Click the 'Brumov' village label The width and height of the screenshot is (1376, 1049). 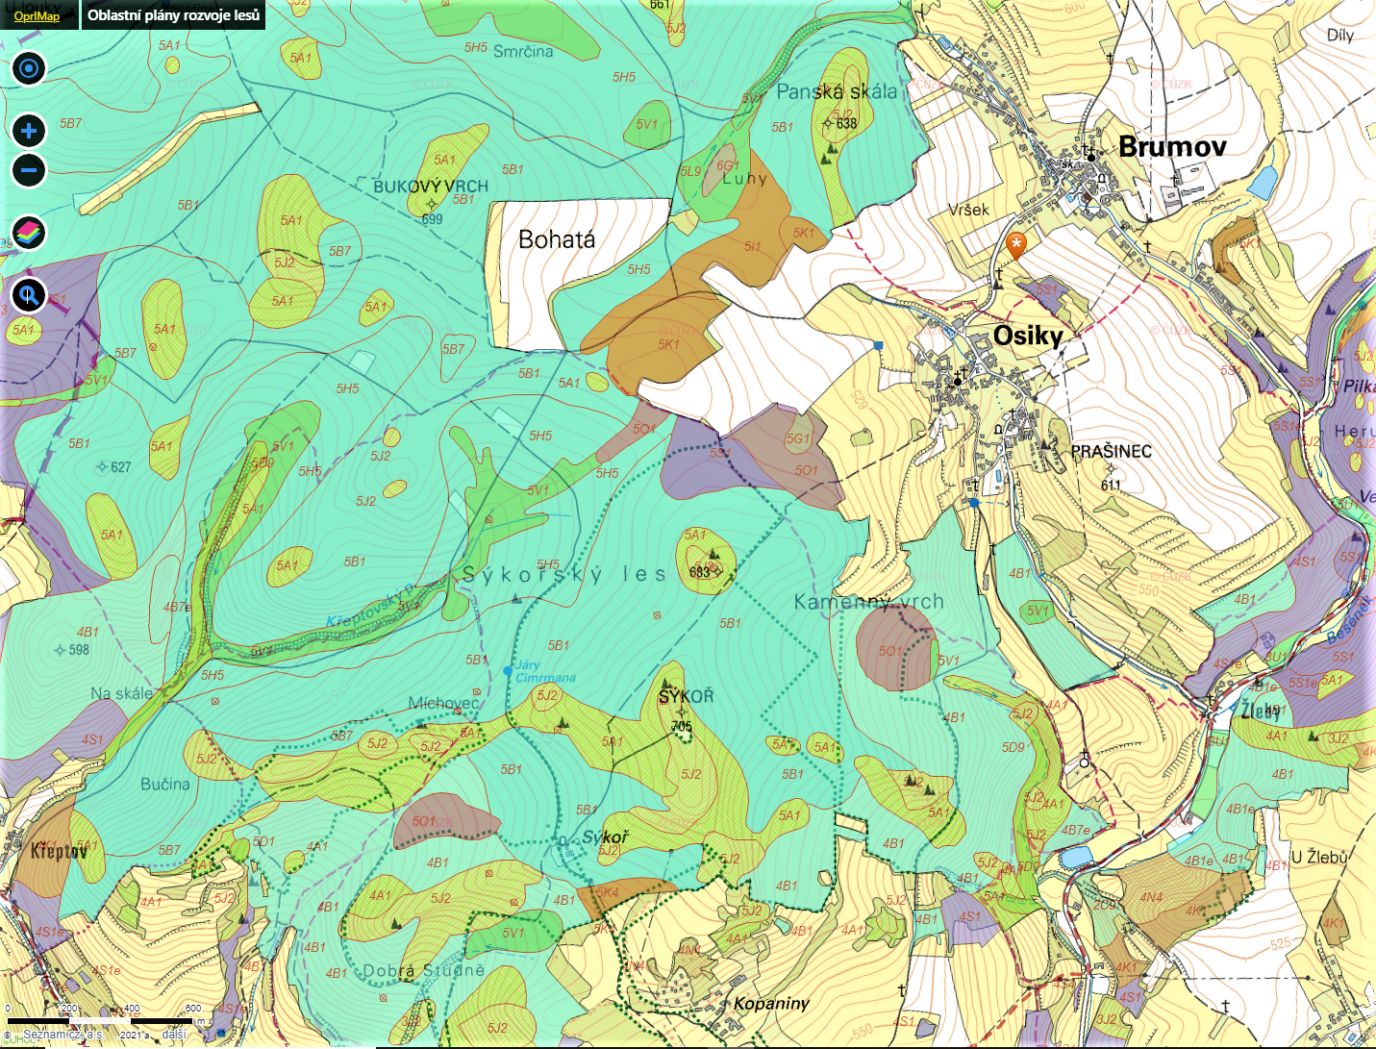click(x=1172, y=147)
